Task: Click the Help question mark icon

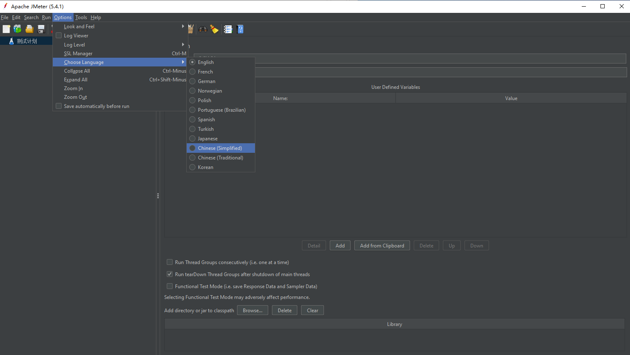Action: (x=240, y=29)
